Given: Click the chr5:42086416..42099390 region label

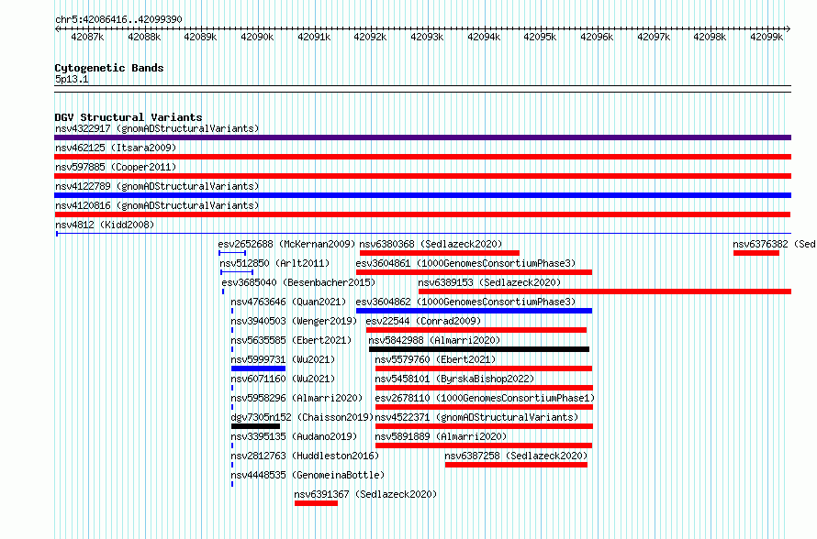Looking at the screenshot, I should [118, 19].
